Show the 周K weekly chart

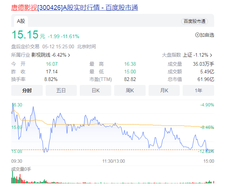[130, 90]
